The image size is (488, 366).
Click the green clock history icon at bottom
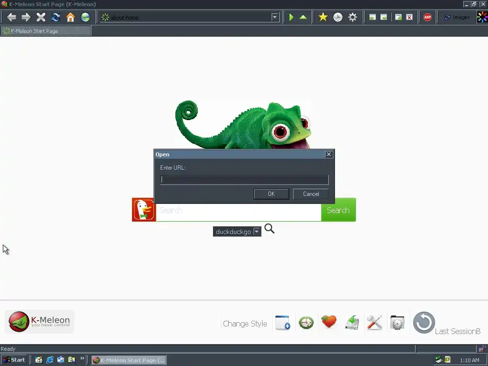tap(306, 323)
